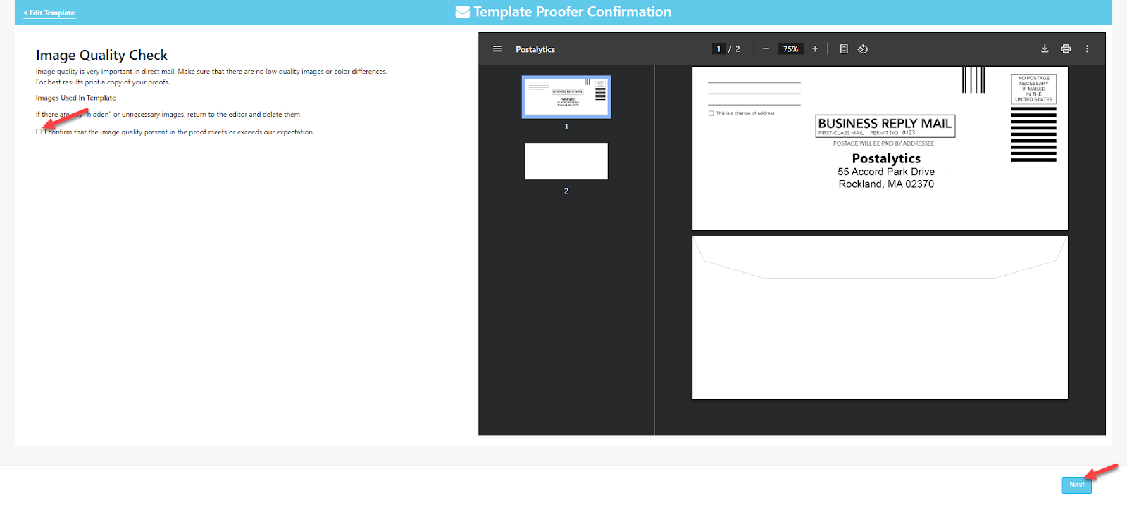Click the change of address checkbox in proof
1127x505 pixels.
point(711,113)
